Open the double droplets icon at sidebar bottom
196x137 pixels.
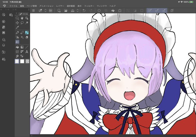(x=4, y=59)
